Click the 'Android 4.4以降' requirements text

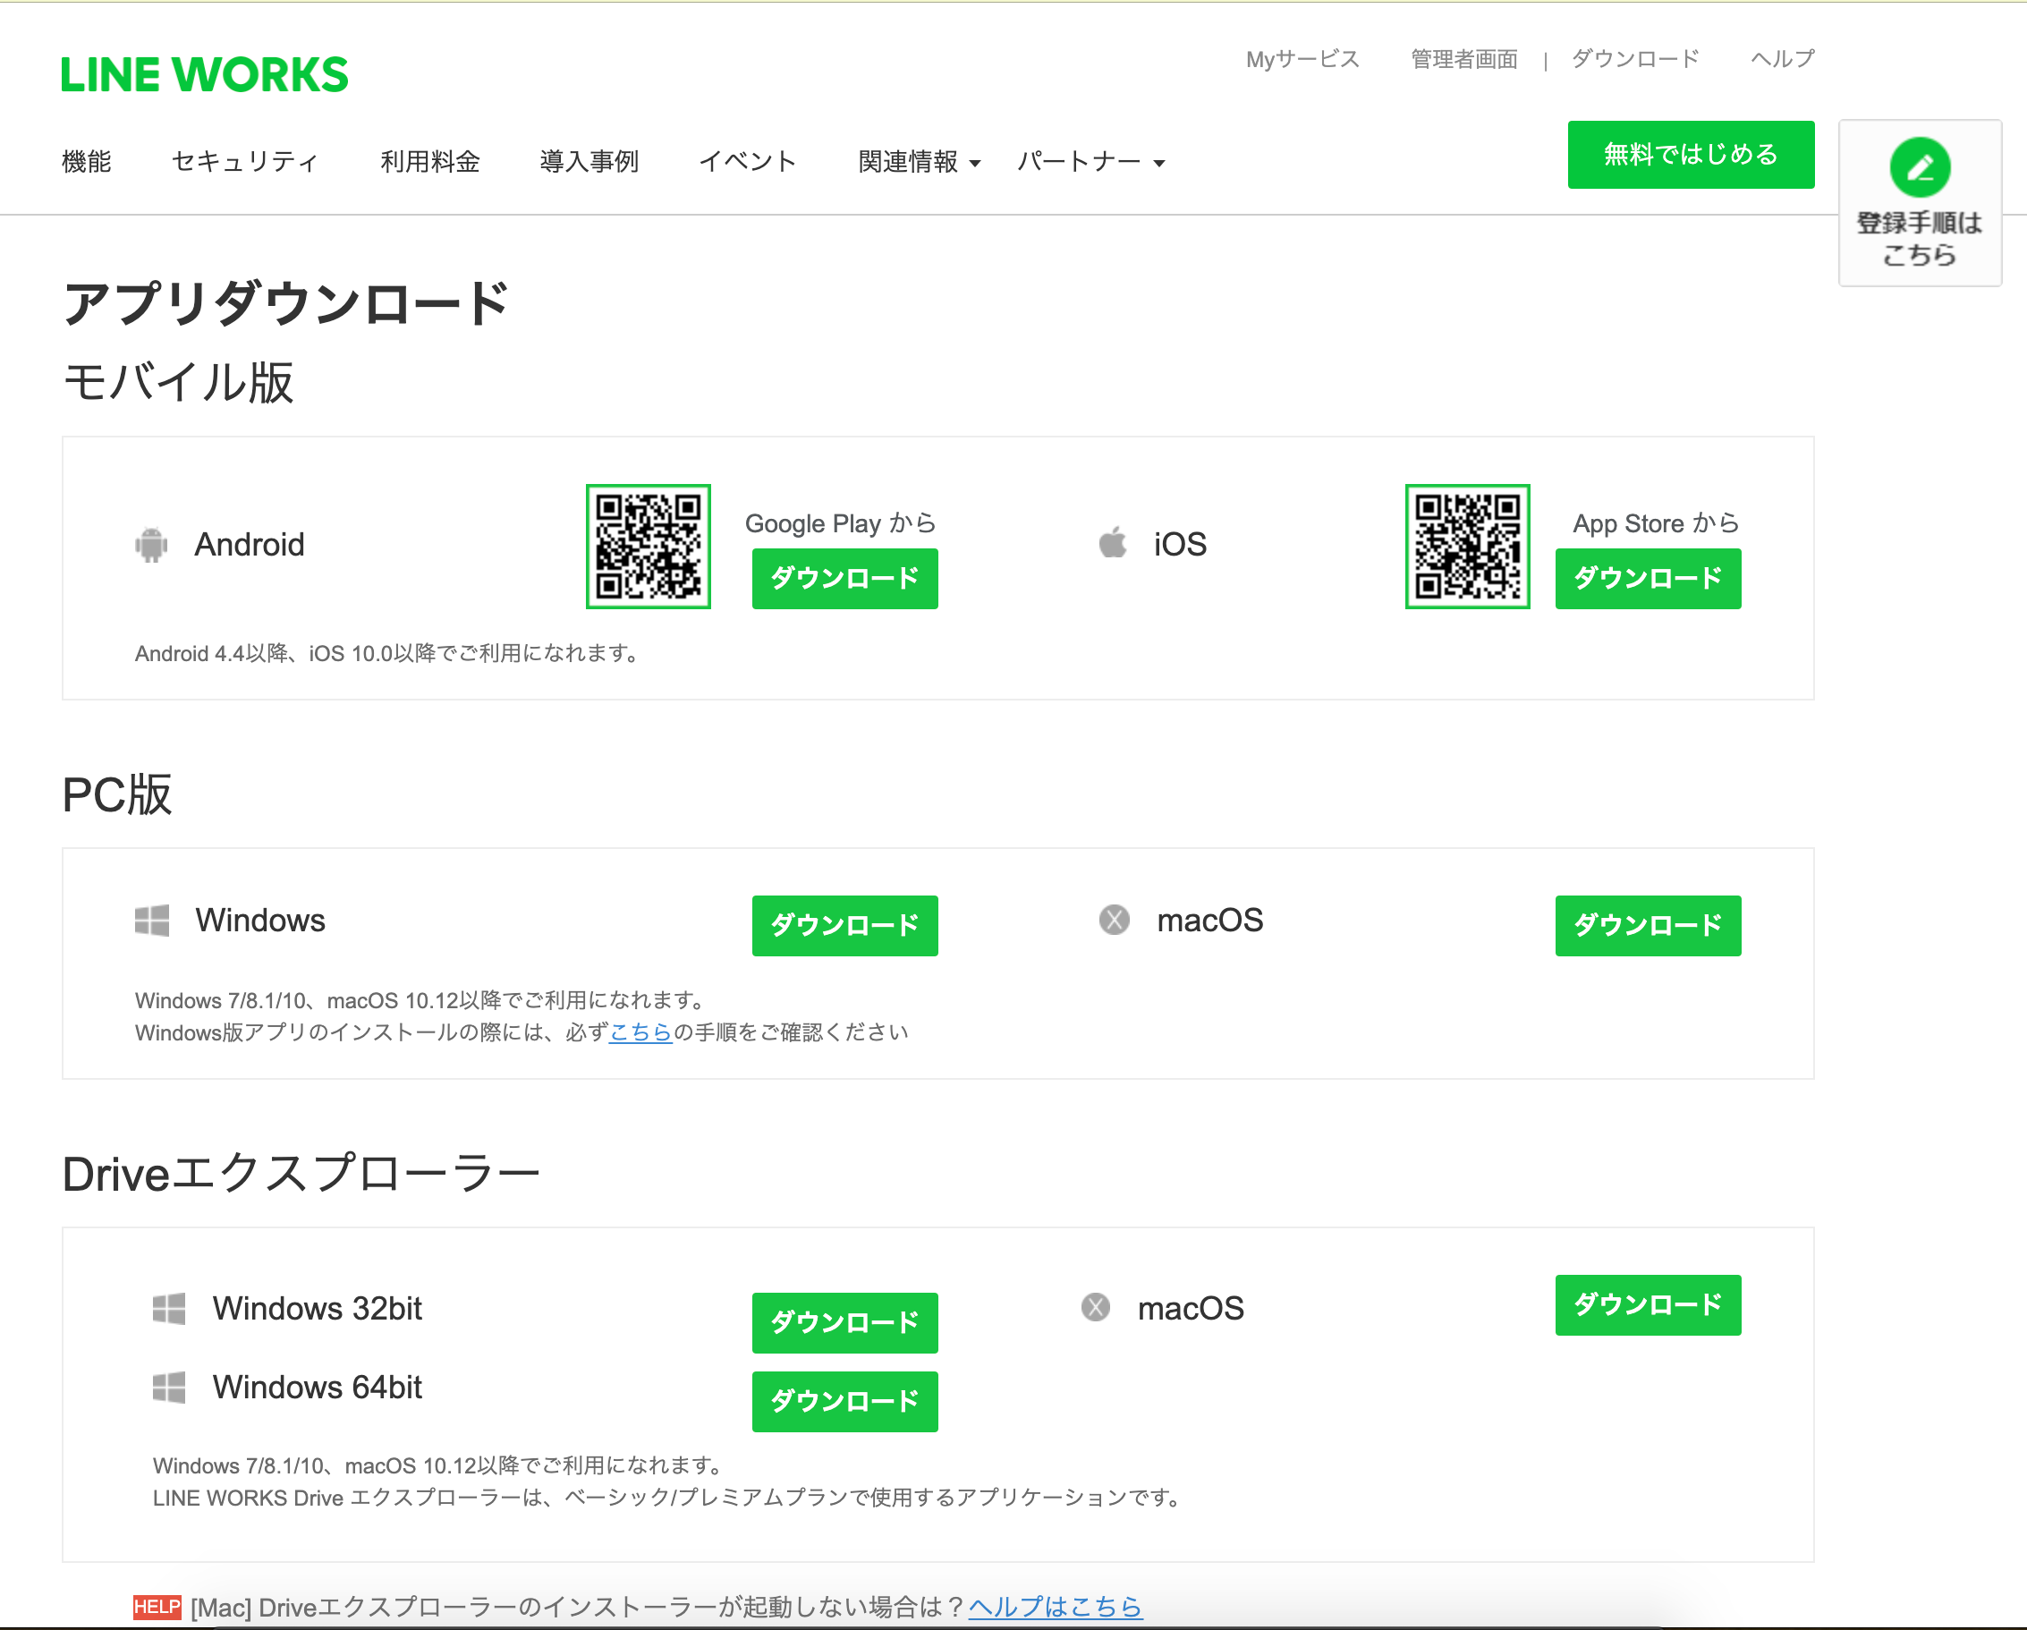387,653
